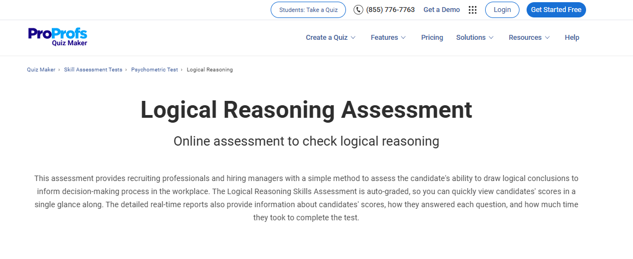Open the Get a Demo link

tap(441, 10)
